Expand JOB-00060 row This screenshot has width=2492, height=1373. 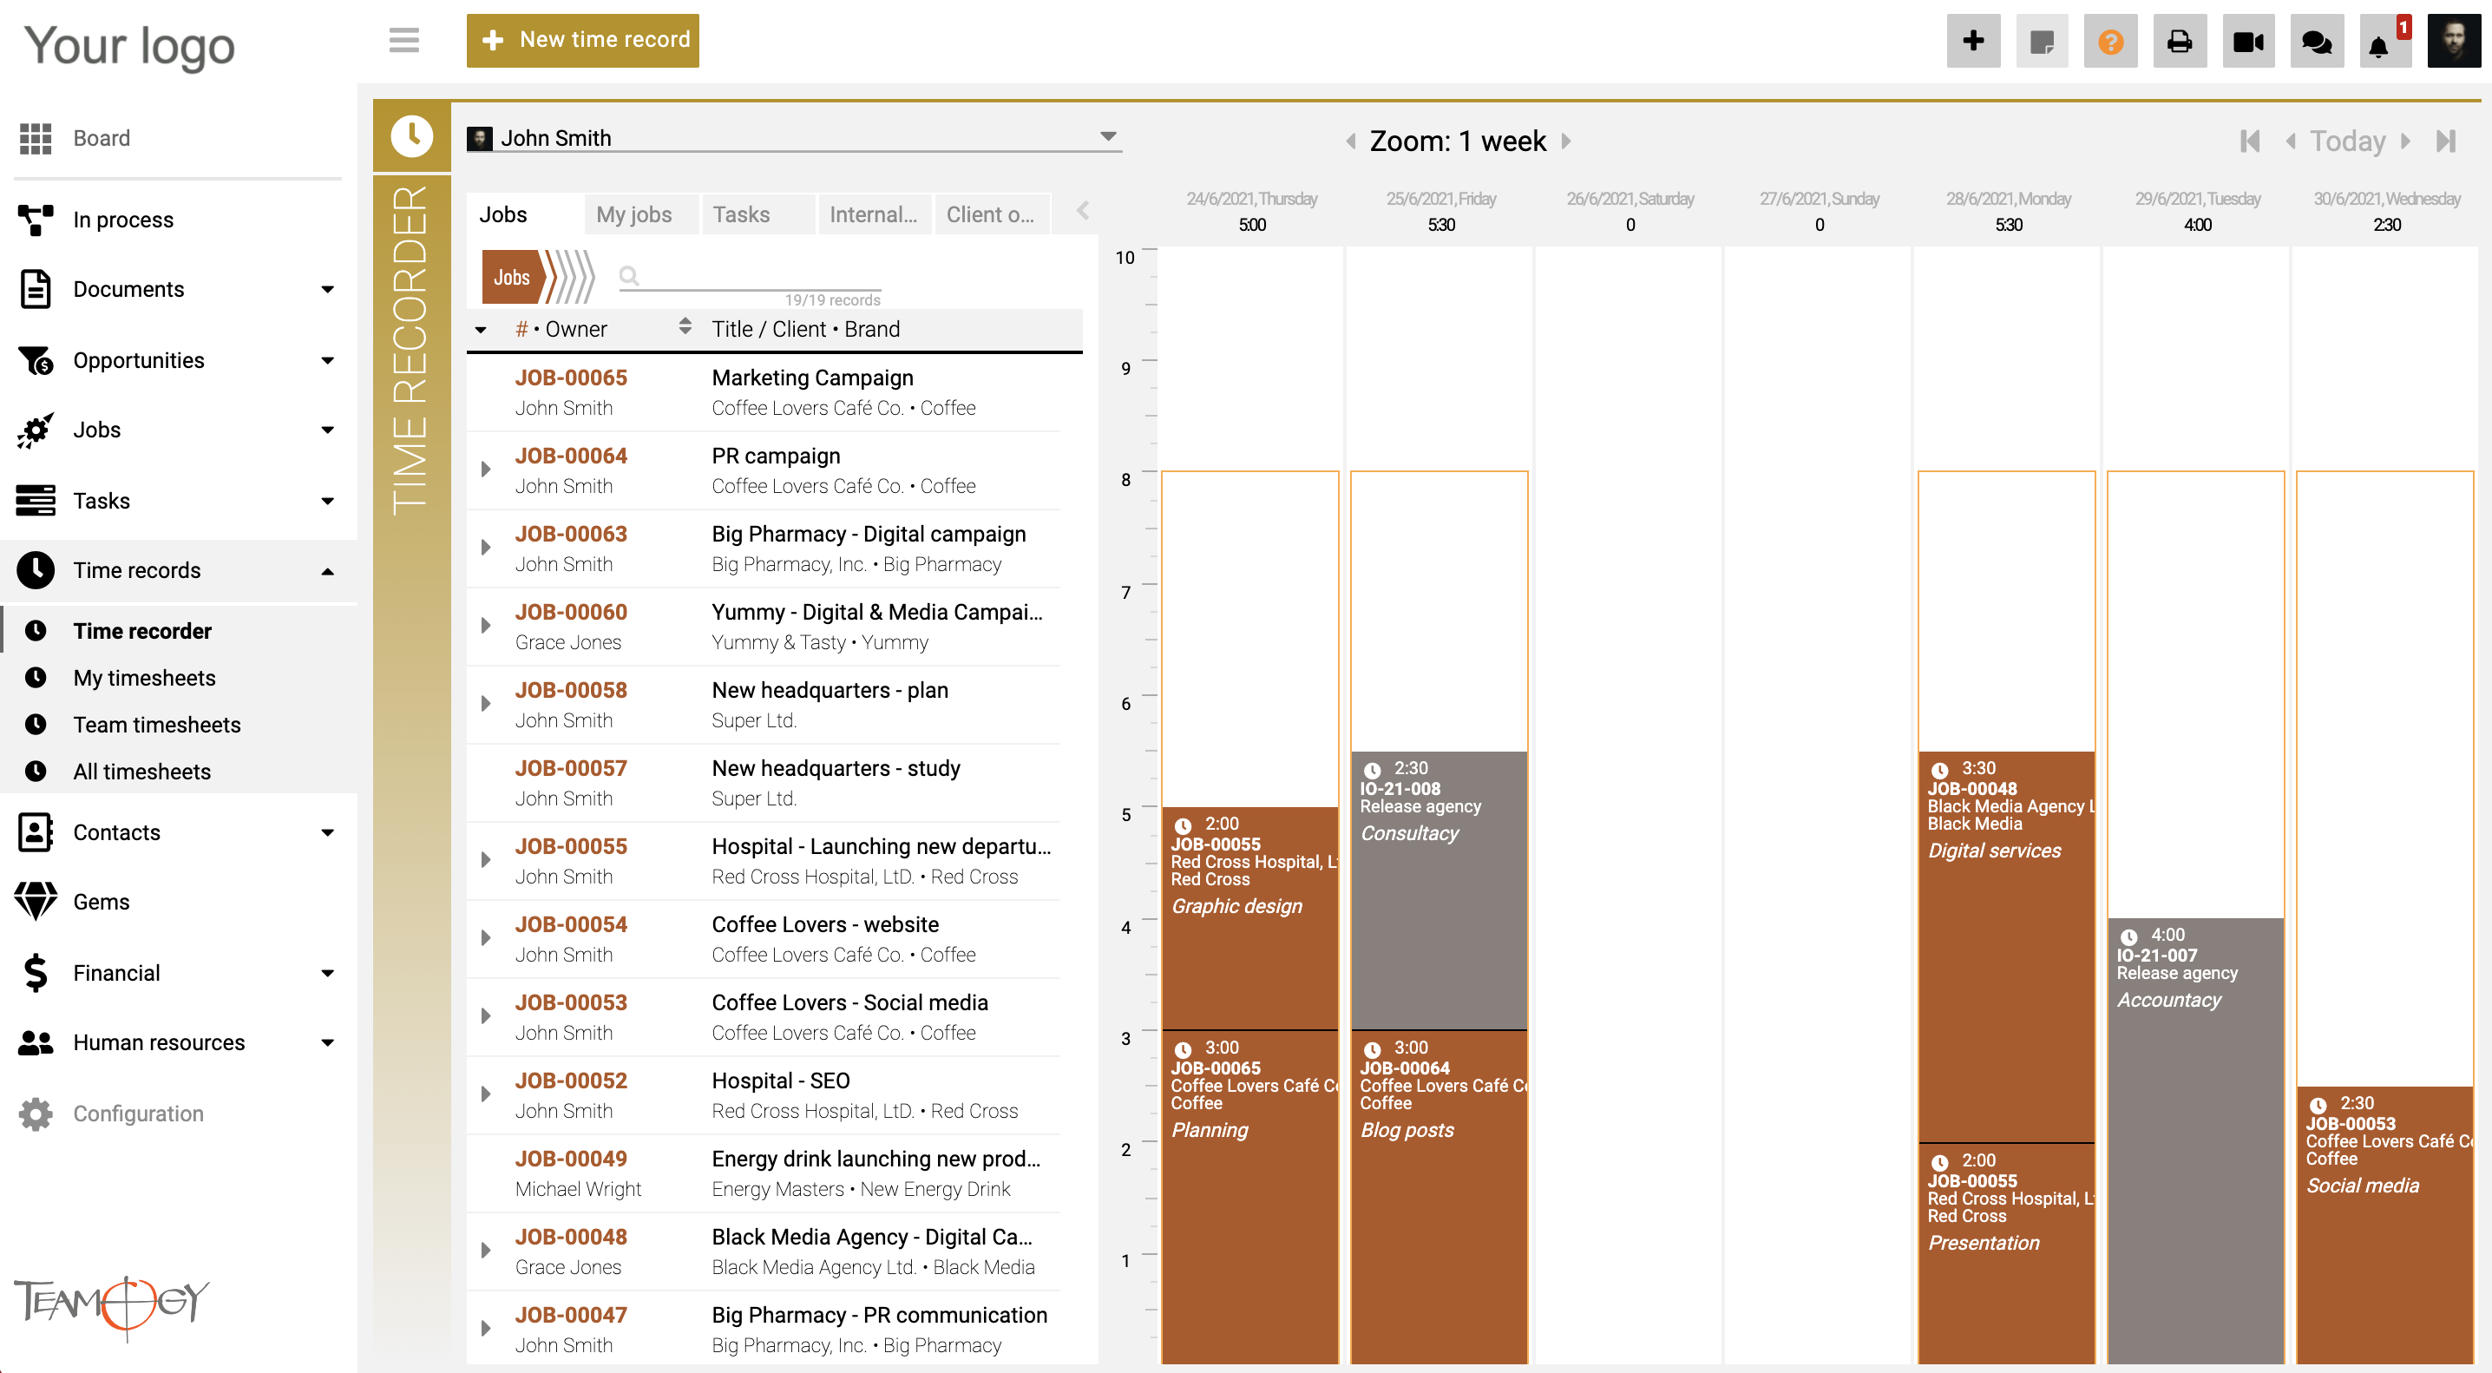(486, 625)
